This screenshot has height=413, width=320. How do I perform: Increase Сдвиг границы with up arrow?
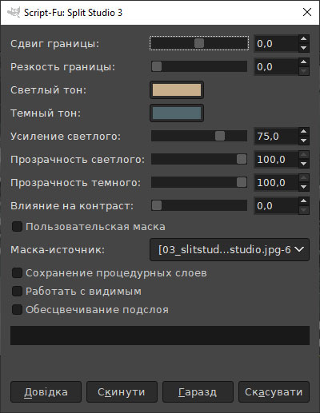click(303, 39)
